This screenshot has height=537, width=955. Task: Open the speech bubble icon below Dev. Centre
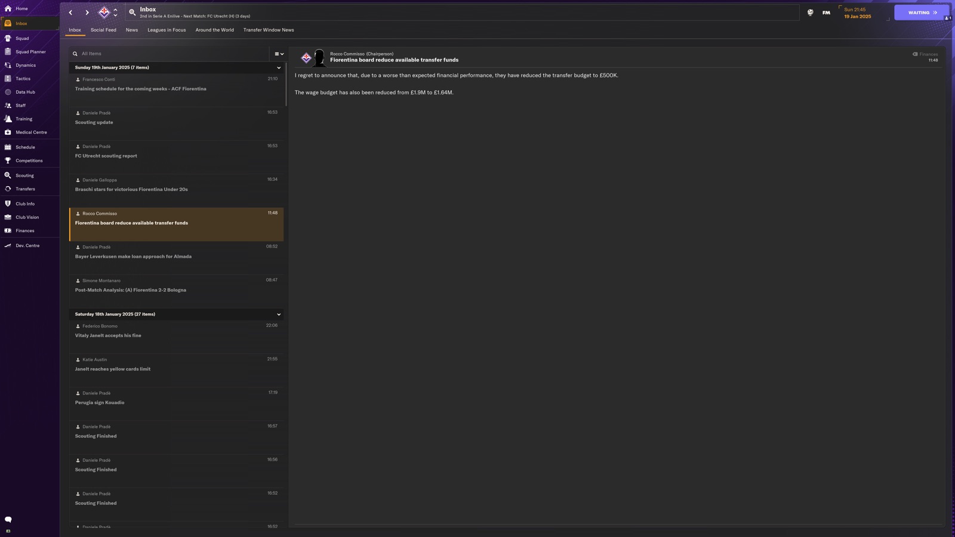point(8,520)
